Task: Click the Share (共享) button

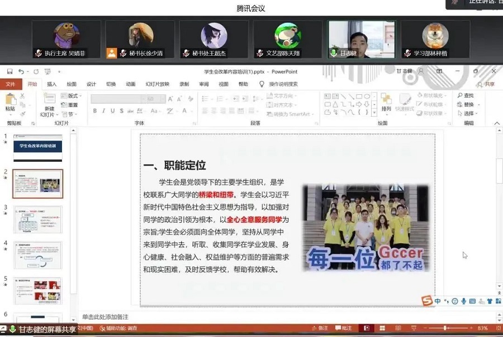Action: point(486,84)
